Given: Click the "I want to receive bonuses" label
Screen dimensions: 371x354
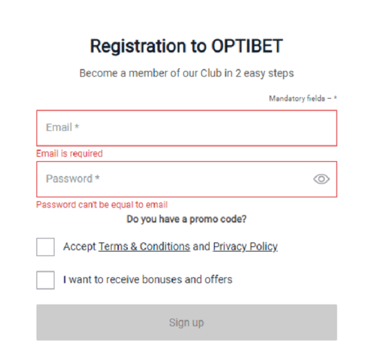Looking at the screenshot, I should point(148,280).
